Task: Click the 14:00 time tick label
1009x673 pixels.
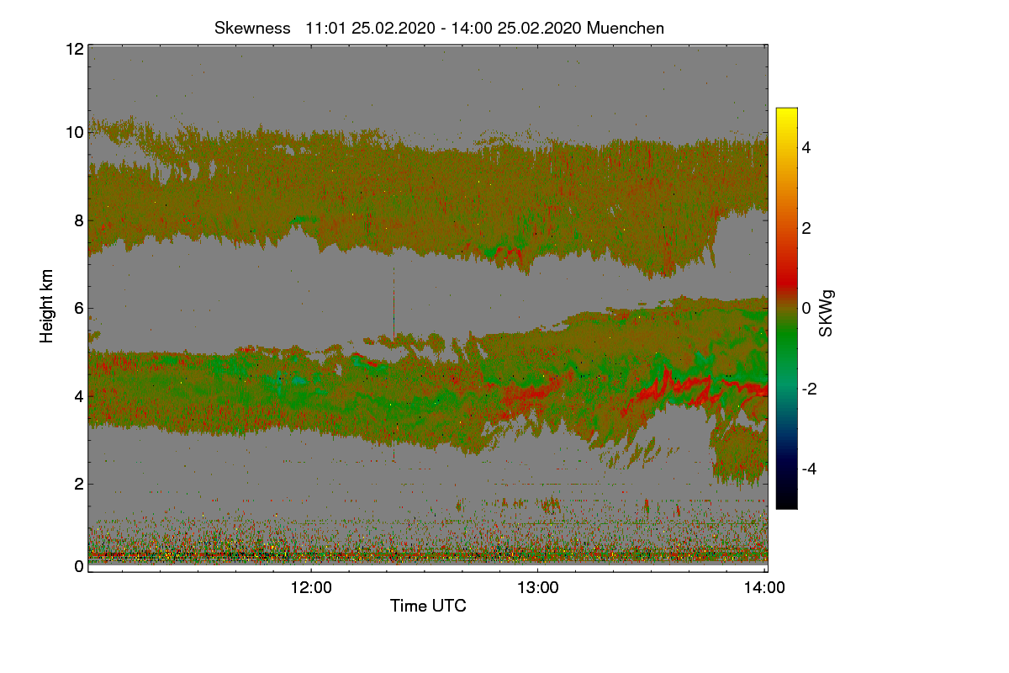Action: [765, 587]
